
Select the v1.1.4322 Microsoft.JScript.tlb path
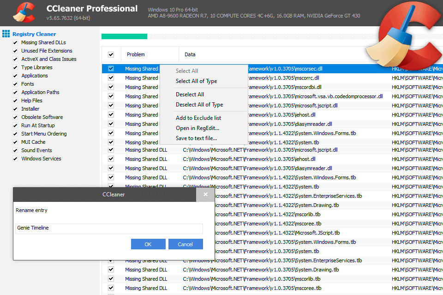[x=277, y=233]
